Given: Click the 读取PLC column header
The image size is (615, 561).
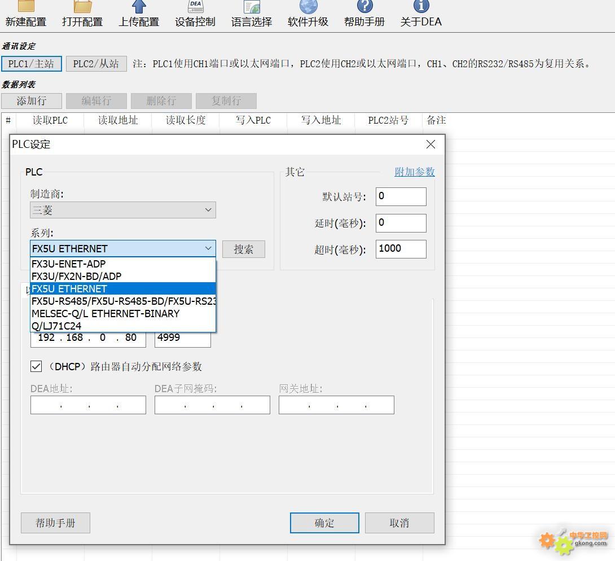Looking at the screenshot, I should (x=50, y=120).
